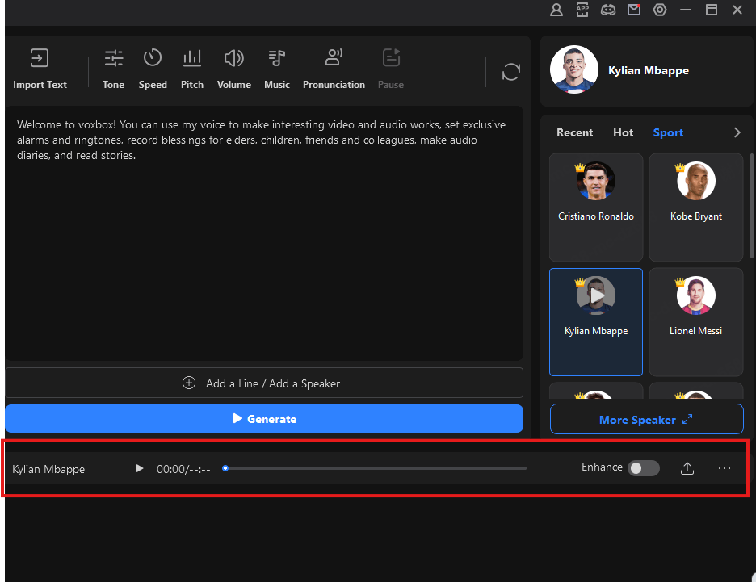The image size is (756, 582).
Task: Open the Import Text tool
Action: point(40,69)
